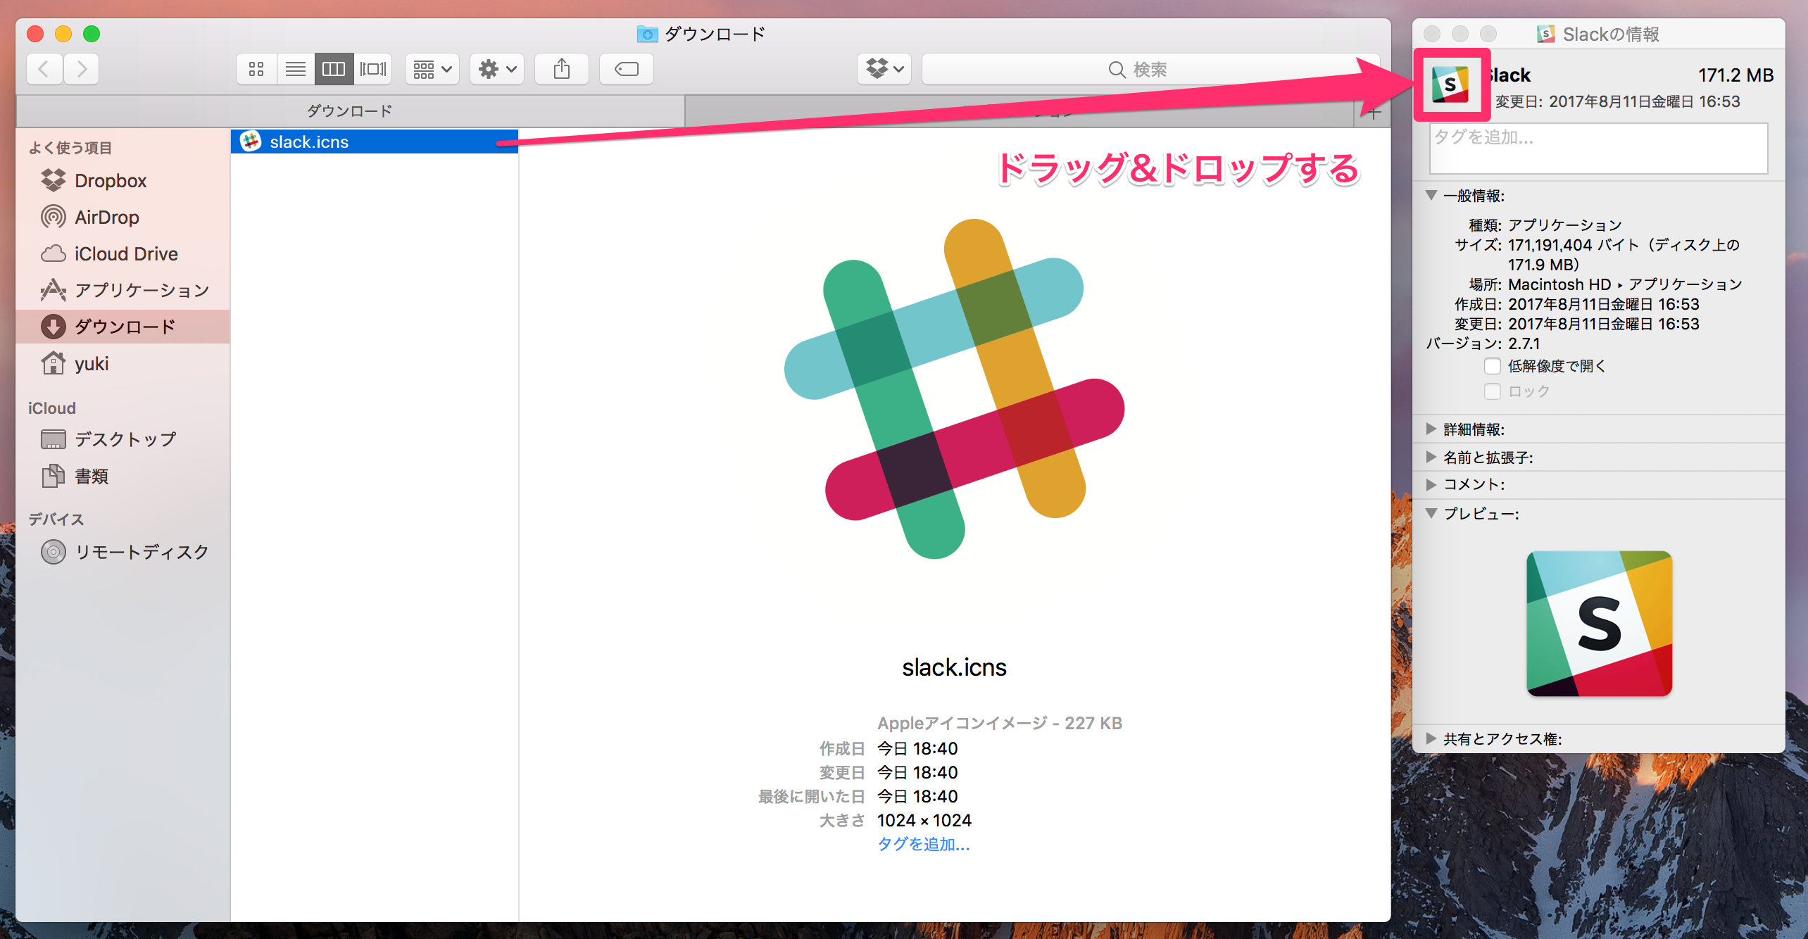Minimize the Finder window with yellow button
Viewport: 1808px width, 939px height.
tap(63, 34)
